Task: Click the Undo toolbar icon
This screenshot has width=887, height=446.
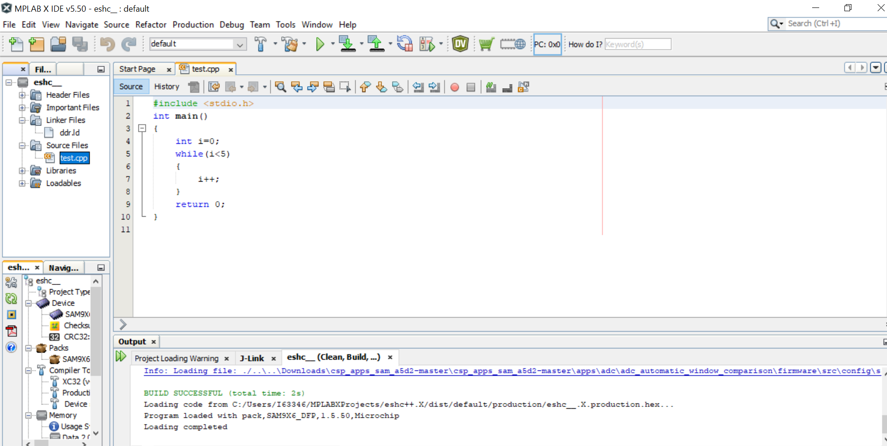Action: (107, 44)
